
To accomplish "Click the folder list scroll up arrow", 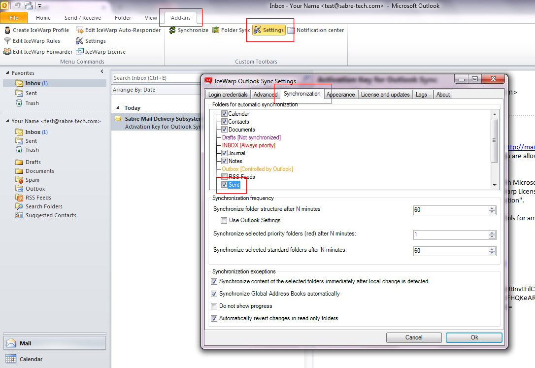I will [495, 114].
